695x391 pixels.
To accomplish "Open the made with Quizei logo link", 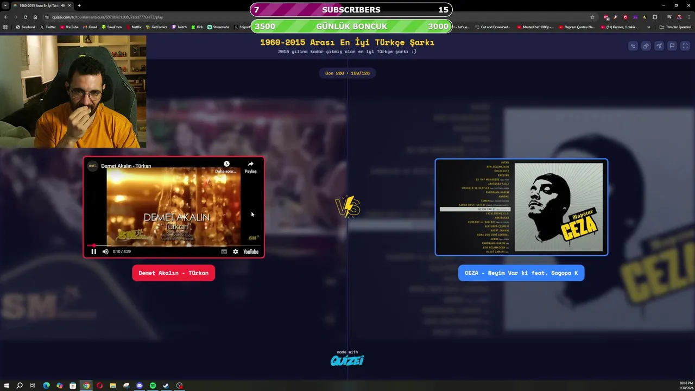I will [x=347, y=358].
